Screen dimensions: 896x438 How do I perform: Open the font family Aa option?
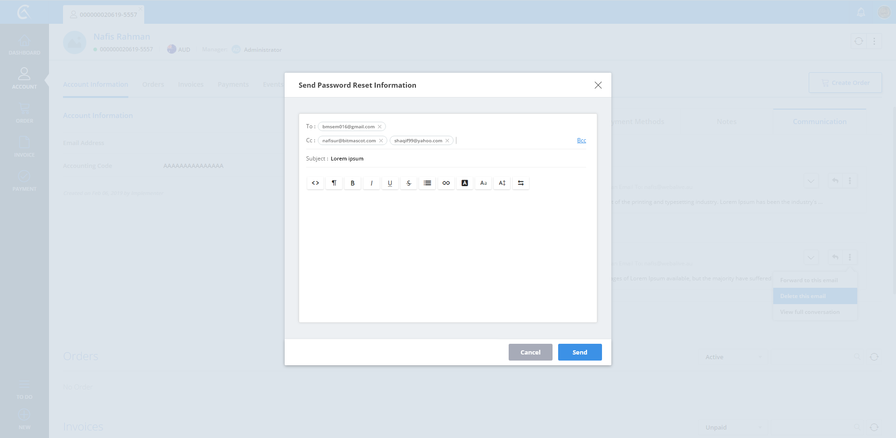click(483, 183)
